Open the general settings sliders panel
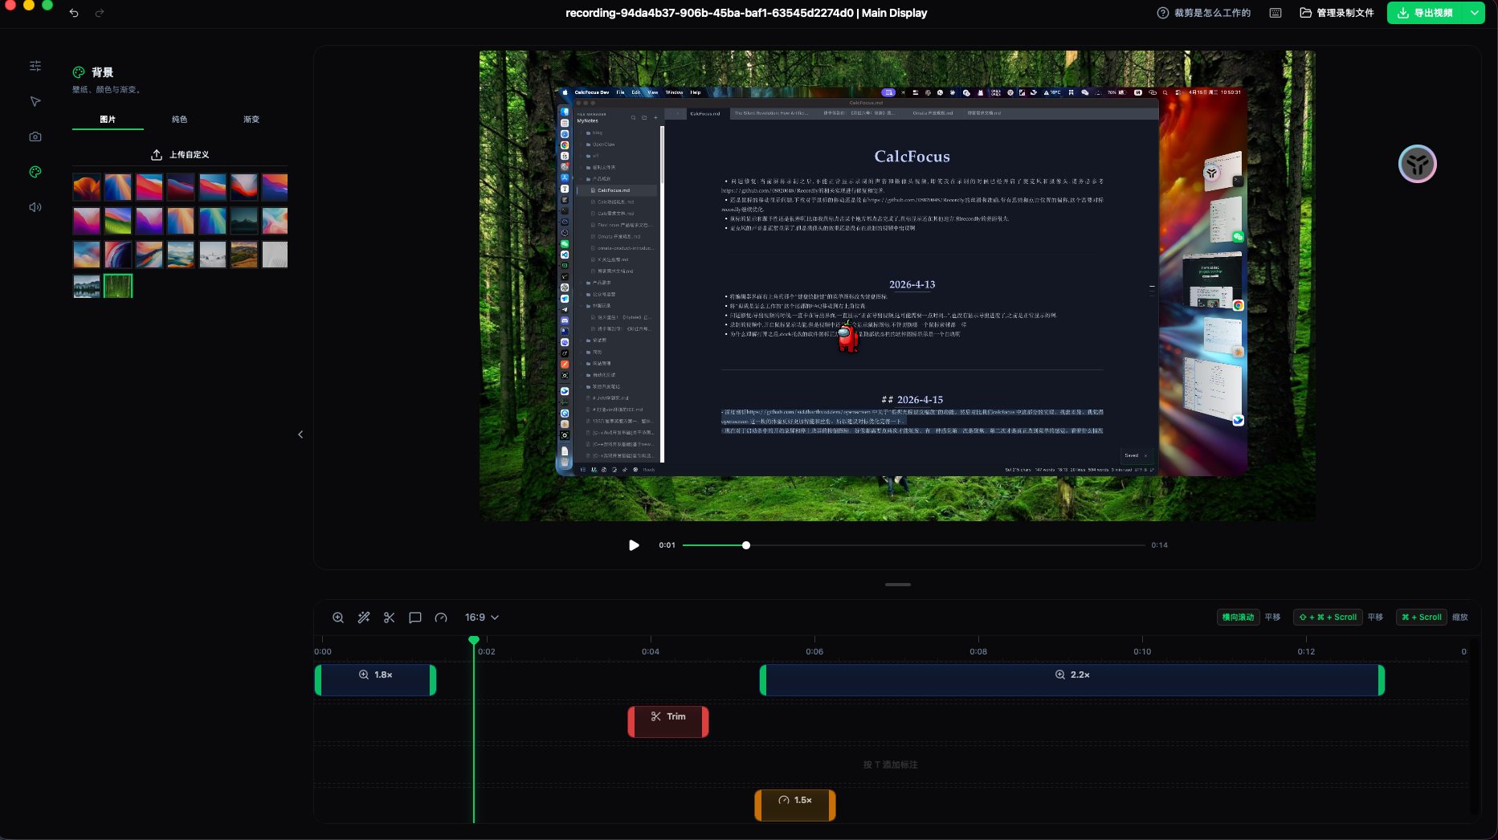 (x=35, y=66)
